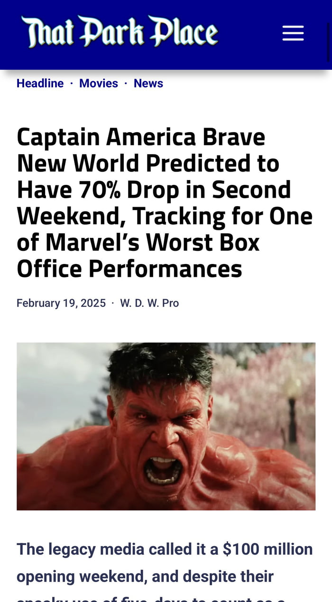Select the February 19, 2025 date
332x602 pixels.
tap(61, 302)
